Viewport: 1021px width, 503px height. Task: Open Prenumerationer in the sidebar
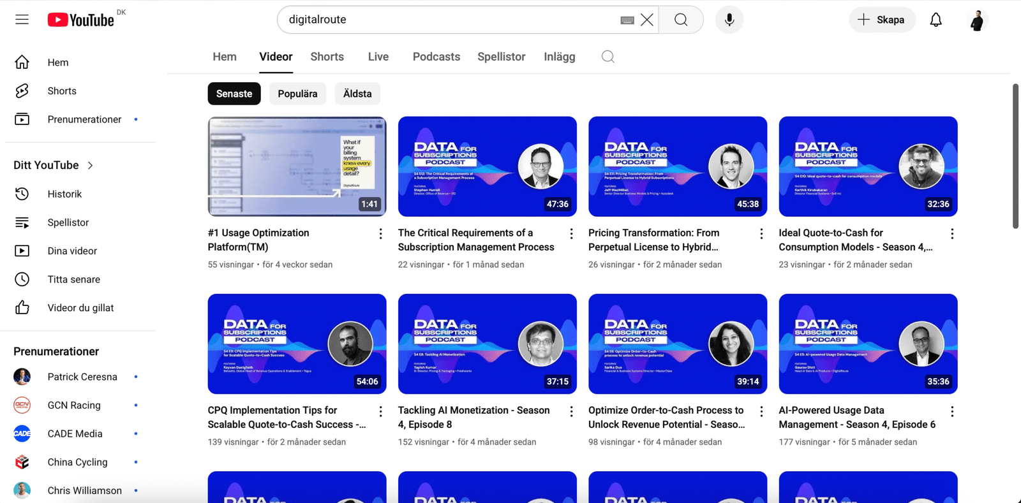pos(80,119)
